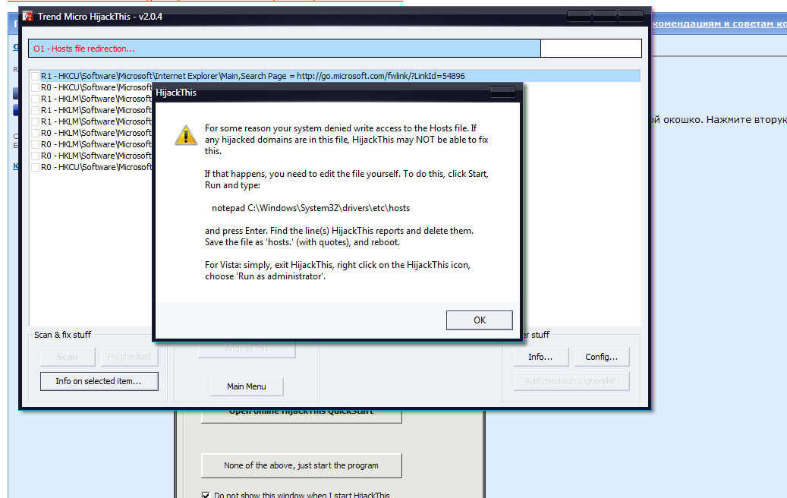Click the Info... button
787x498 pixels.
click(540, 357)
